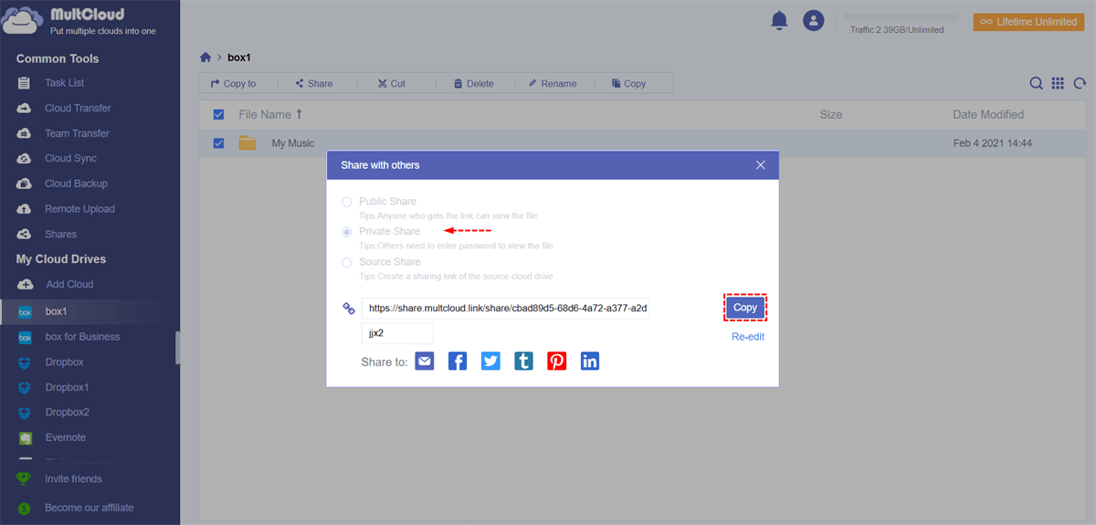
Task: Click Invite friends
Action: click(73, 478)
